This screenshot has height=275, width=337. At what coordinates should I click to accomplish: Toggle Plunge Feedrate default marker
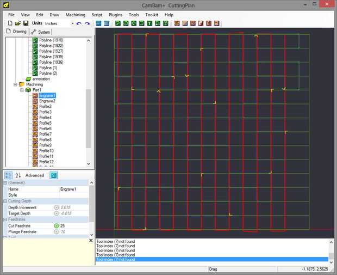click(56, 231)
